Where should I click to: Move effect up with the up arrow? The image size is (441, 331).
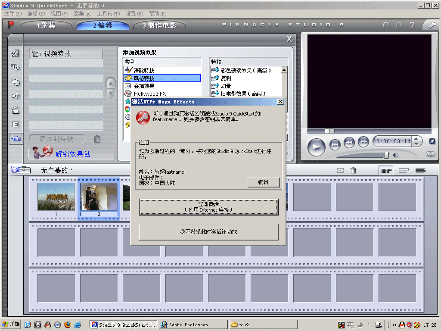(x=111, y=84)
